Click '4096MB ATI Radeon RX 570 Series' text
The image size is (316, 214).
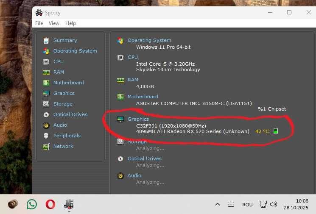click(x=179, y=131)
